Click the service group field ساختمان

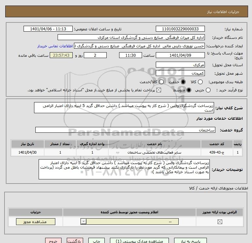[125, 130]
